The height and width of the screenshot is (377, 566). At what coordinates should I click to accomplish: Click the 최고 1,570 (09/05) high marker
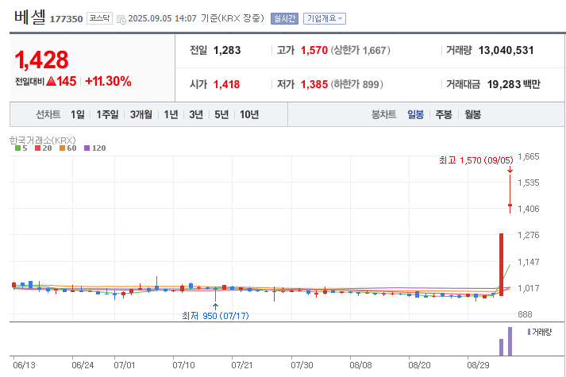(x=476, y=160)
